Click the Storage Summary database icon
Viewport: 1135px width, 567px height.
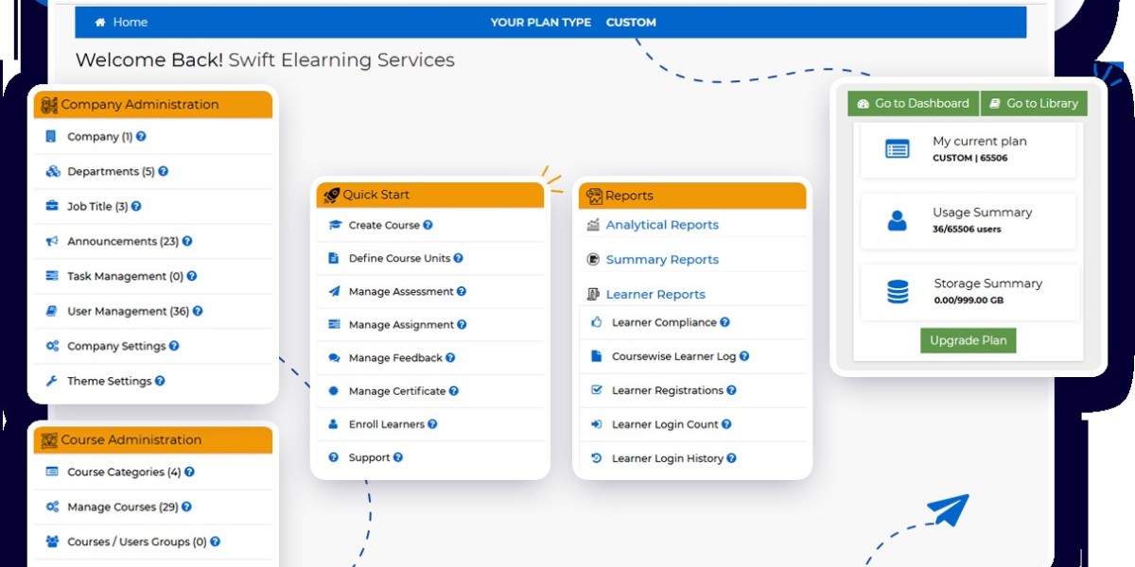coord(898,292)
